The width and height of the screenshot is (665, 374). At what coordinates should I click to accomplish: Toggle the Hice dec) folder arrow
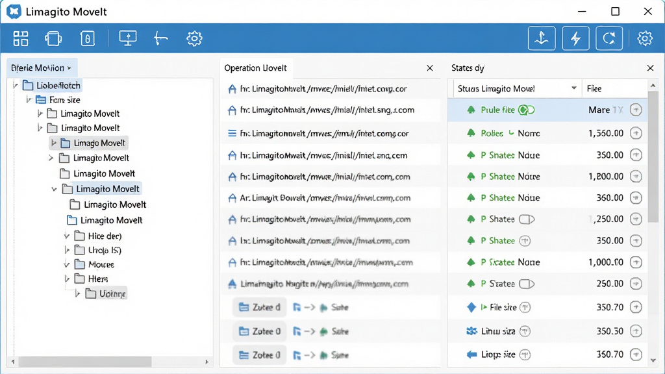pyautogui.click(x=67, y=236)
